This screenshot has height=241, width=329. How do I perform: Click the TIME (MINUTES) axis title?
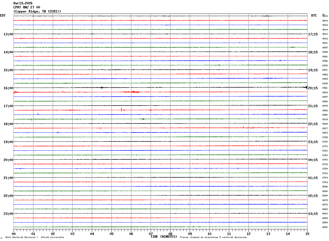164,237
